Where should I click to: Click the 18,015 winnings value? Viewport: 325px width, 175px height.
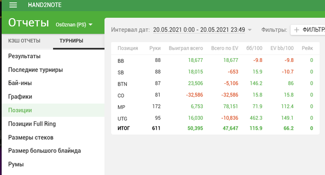coord(195,72)
